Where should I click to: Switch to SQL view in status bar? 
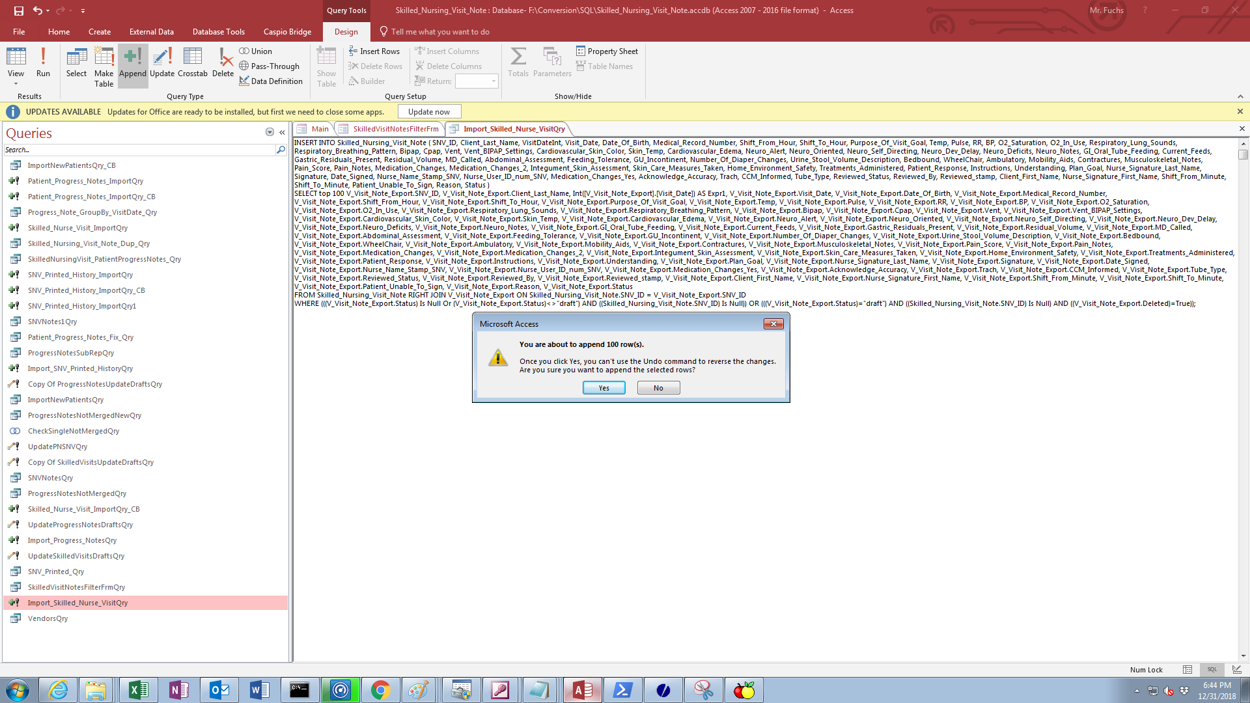coord(1212,669)
